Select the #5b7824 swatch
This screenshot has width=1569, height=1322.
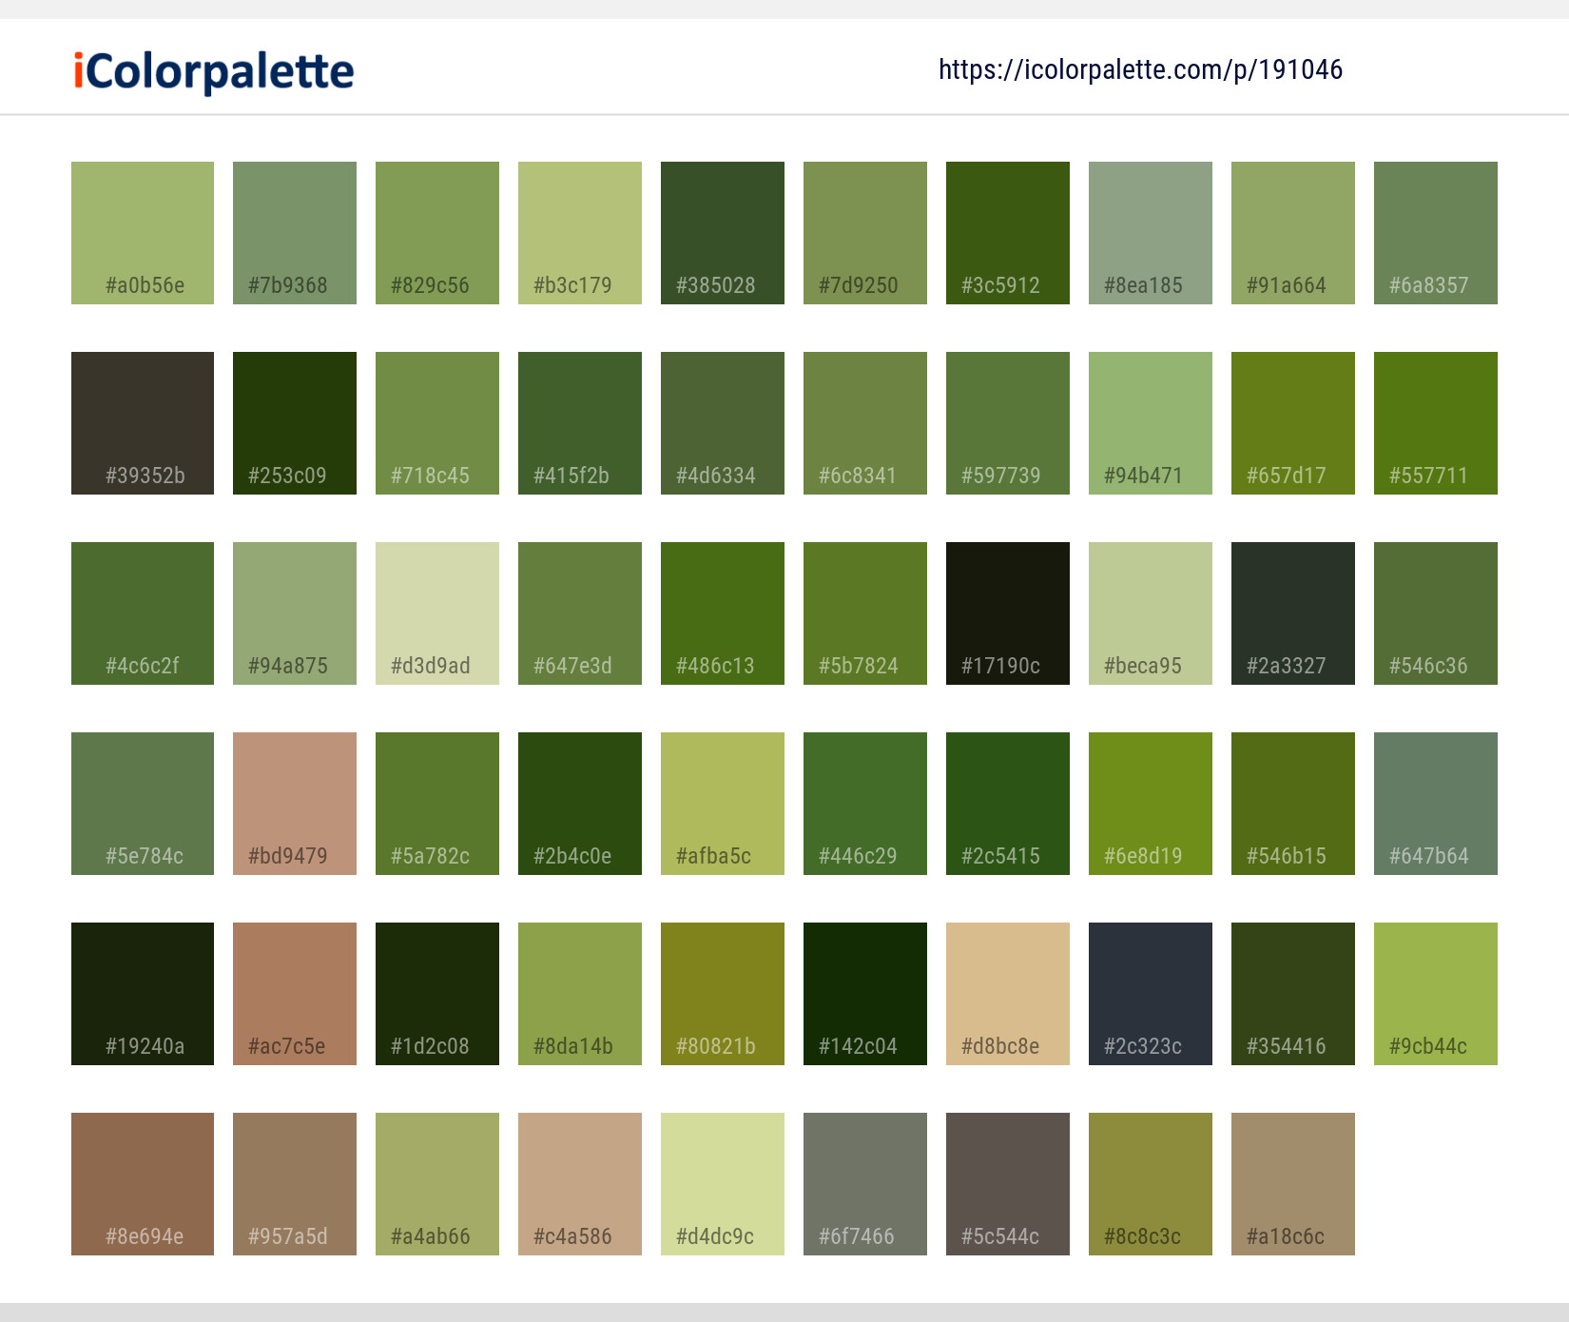(865, 613)
